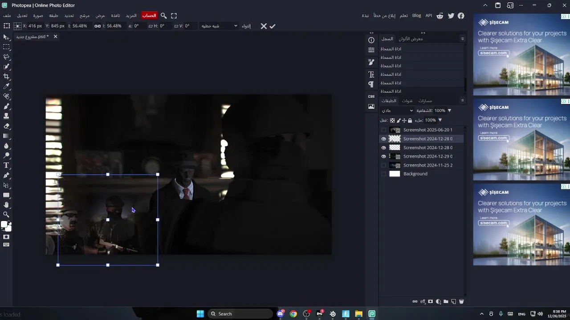Select the Clone Stamp tool

6,116
